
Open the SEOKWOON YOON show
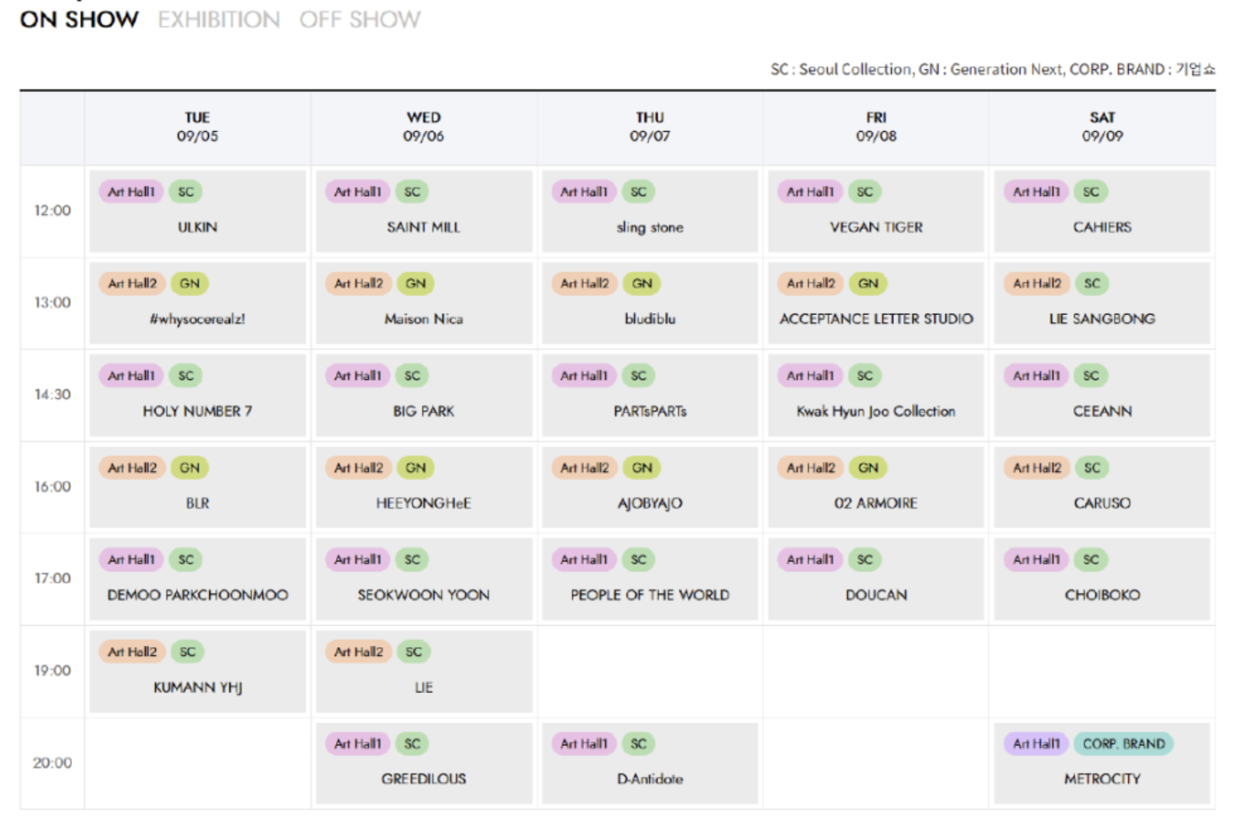[423, 579]
